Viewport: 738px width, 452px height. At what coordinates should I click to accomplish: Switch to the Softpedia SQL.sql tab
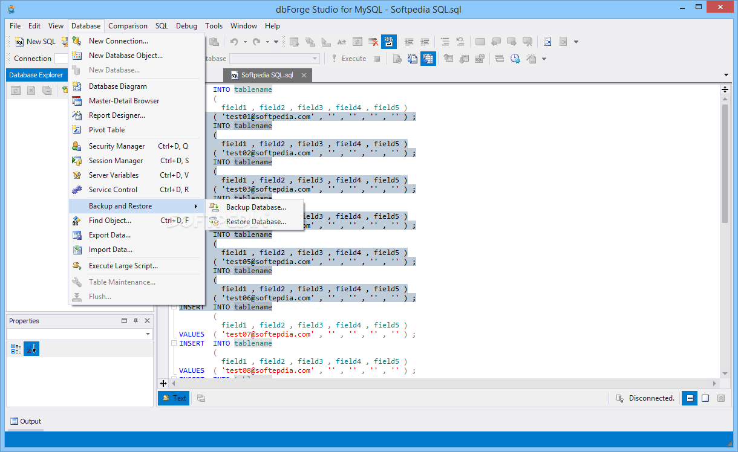click(x=267, y=76)
